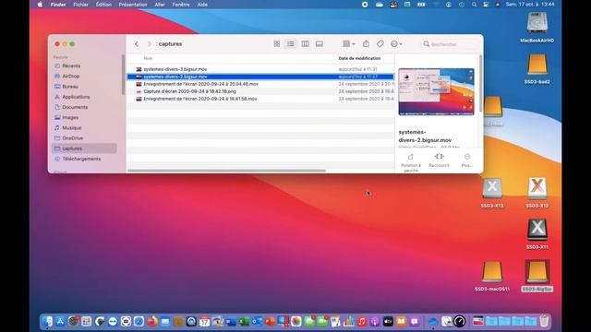The image size is (591, 332).
Task: Open AirDrop in the Finder sidebar
Action: (x=71, y=76)
